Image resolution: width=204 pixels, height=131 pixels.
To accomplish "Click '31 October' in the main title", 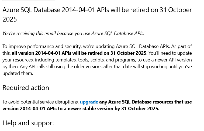I will (176, 10).
